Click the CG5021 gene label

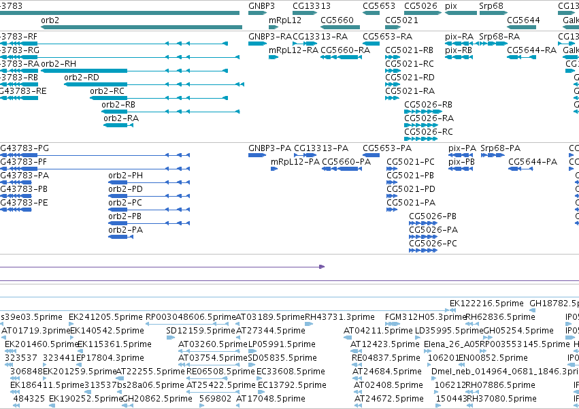tap(401, 20)
